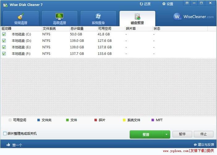Viewport: 217px width, 155px height.
Task: Click the 41.8 GB free space cell
Action: pos(104,34)
